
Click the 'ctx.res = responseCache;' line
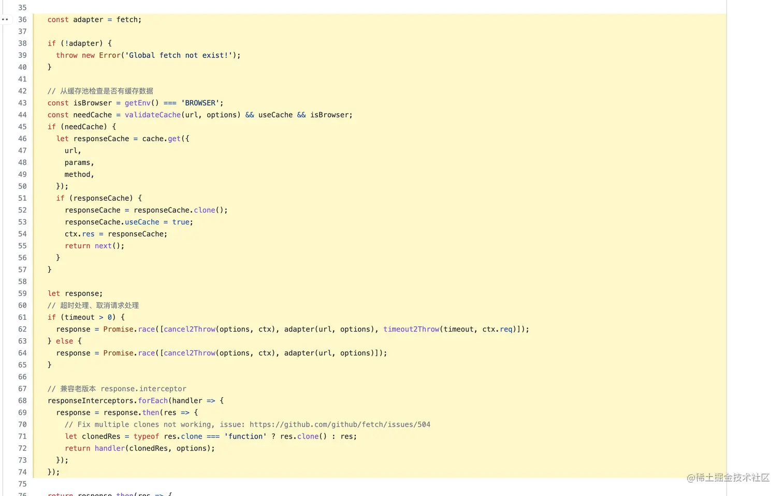pos(116,234)
